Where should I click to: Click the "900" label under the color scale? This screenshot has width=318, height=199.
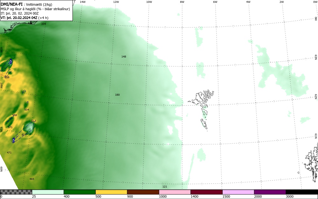coord(130,196)
